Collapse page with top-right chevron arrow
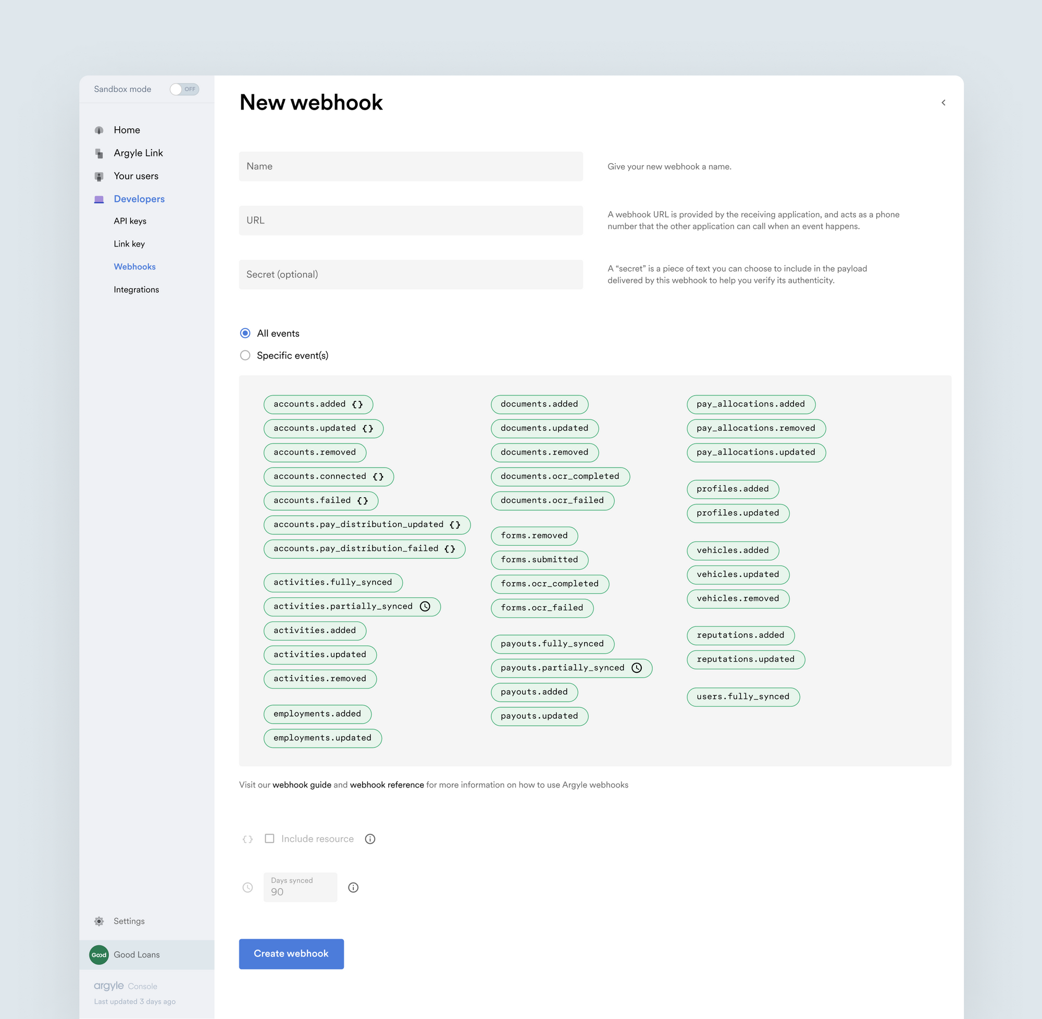1042x1019 pixels. tap(943, 103)
